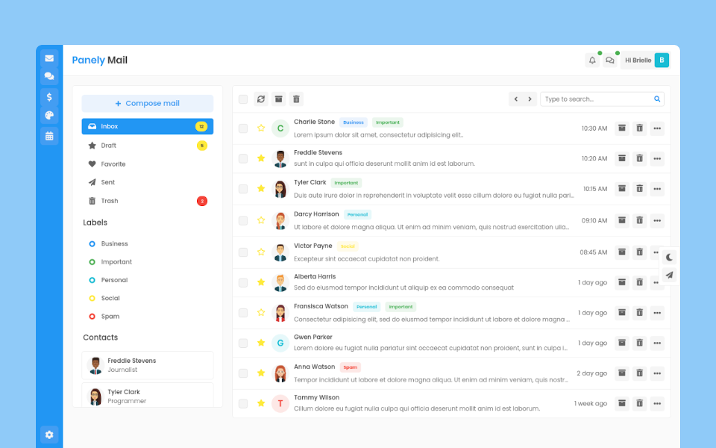The image size is (716, 448).
Task: Delete the Charlie Stone email via trash icon
Action: tap(639, 128)
